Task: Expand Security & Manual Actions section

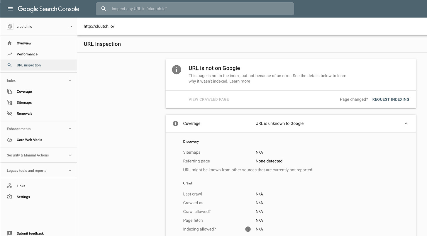Action: click(70, 155)
